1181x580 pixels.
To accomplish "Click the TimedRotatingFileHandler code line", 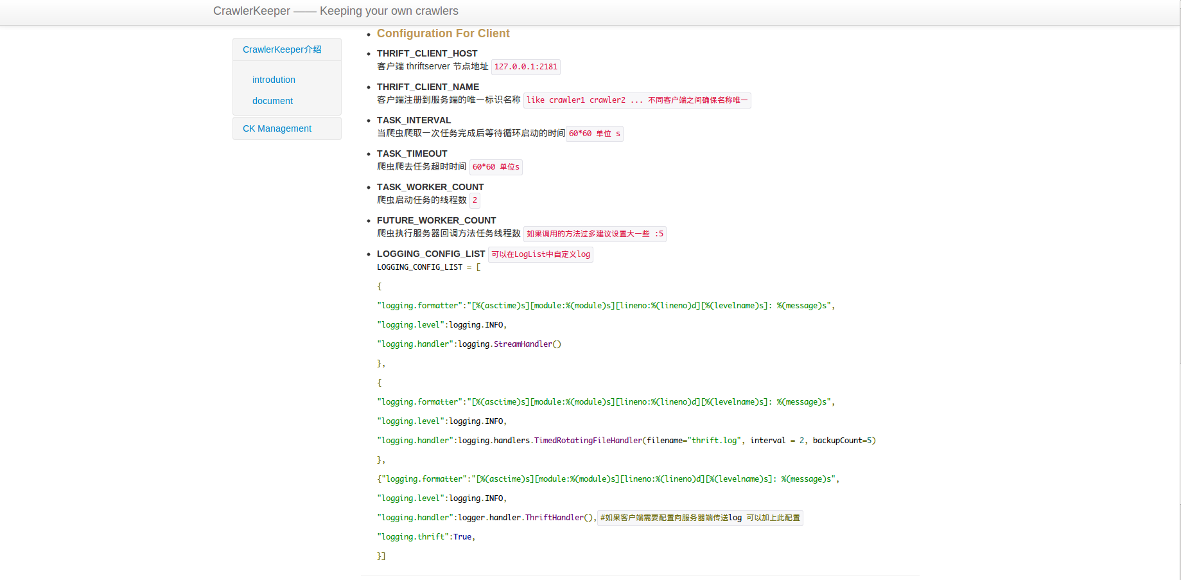I will tap(626, 441).
